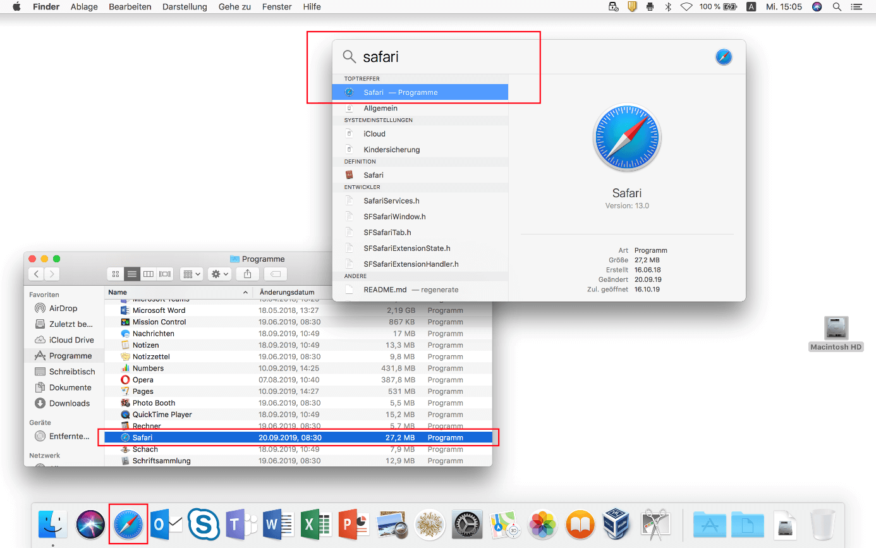
Task: Open Outlook in the Dock
Action: (167, 524)
